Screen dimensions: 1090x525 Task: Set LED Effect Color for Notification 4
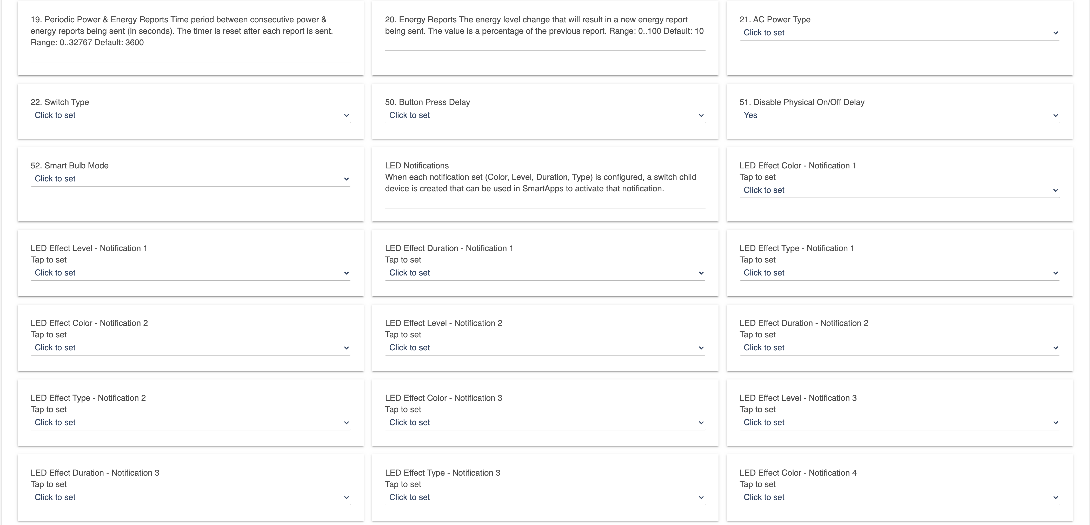coord(899,497)
